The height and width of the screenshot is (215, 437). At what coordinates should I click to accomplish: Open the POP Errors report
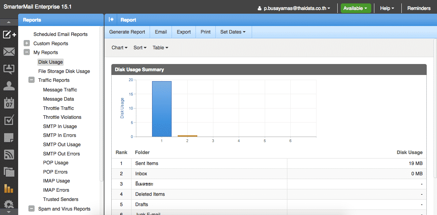(55, 172)
